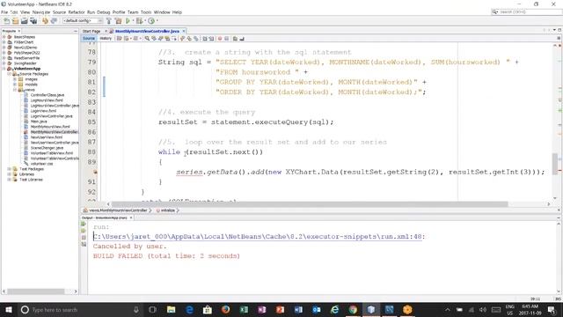Click the Stop Macro Recording icon

227,39
